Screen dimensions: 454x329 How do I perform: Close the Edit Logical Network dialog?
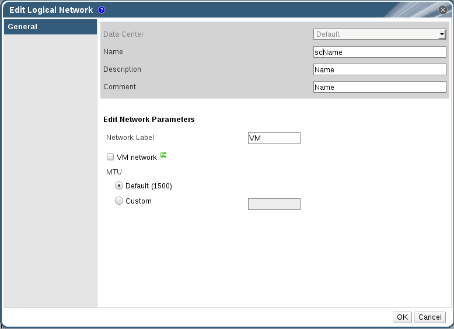pyautogui.click(x=442, y=10)
